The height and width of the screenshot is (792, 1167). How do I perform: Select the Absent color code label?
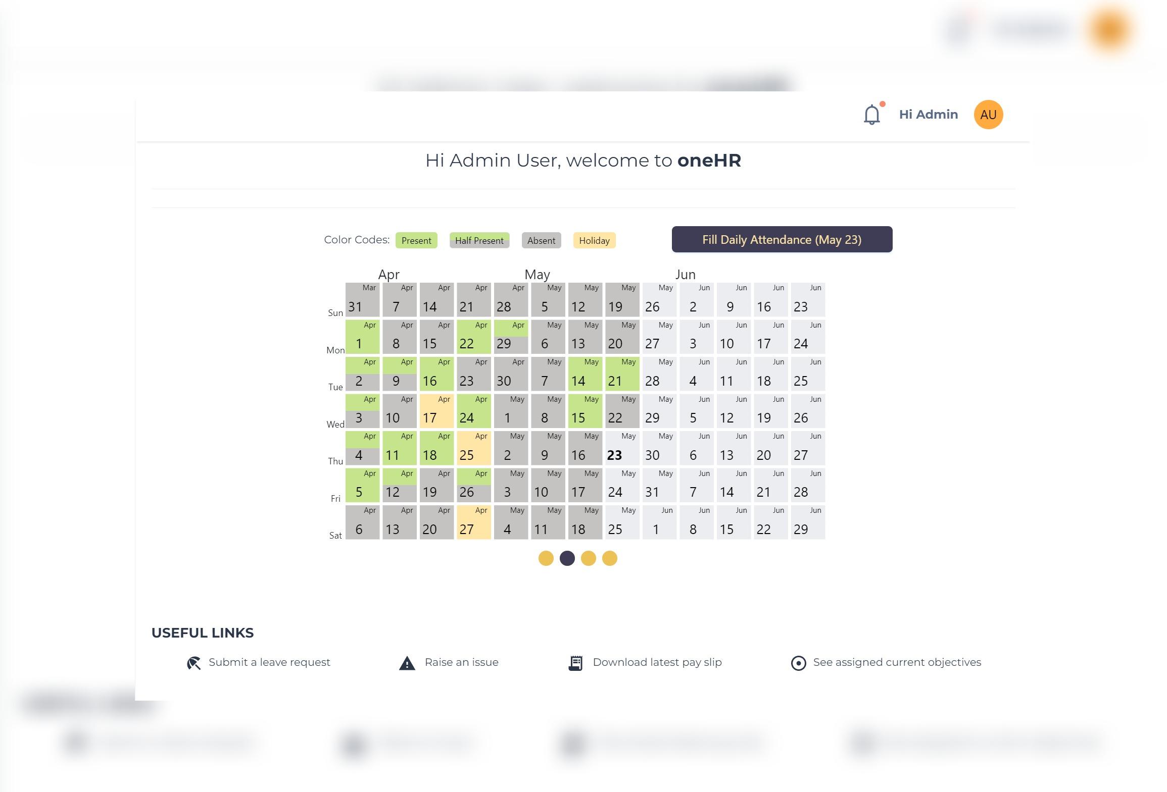541,240
